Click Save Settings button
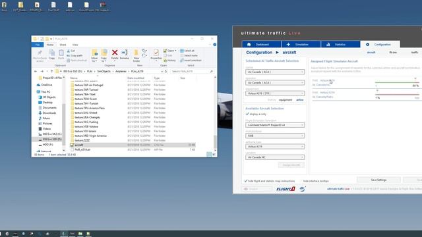422x237 pixels. pyautogui.click(x=378, y=180)
